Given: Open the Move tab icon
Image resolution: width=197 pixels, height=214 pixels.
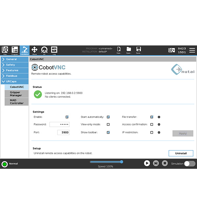Looking at the screenshot, I should click(x=34, y=50).
